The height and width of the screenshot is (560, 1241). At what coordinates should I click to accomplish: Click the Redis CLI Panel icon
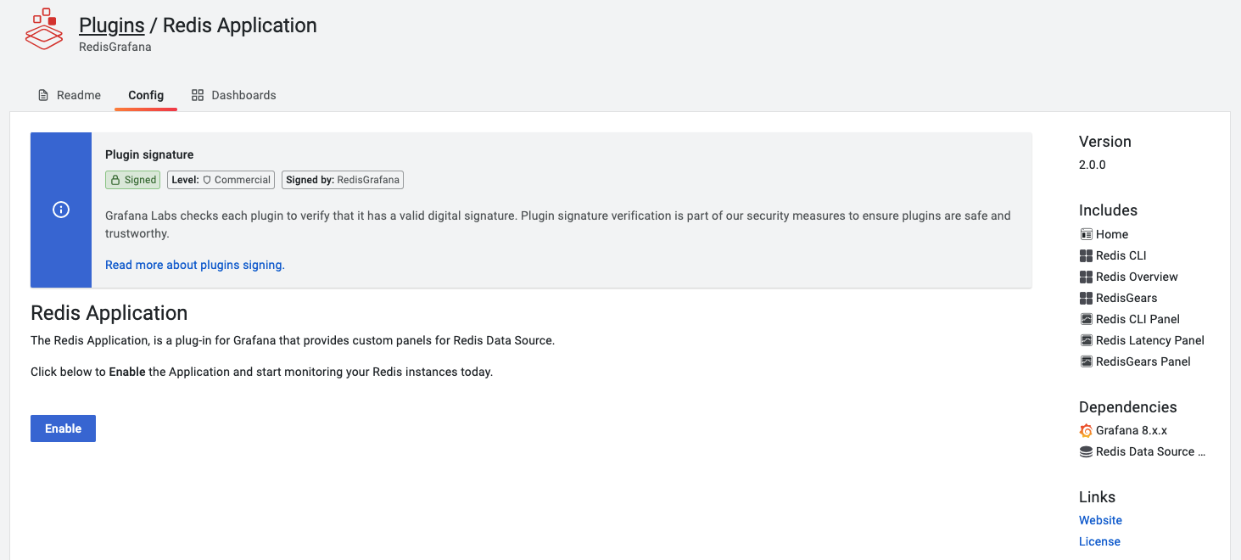click(1086, 319)
